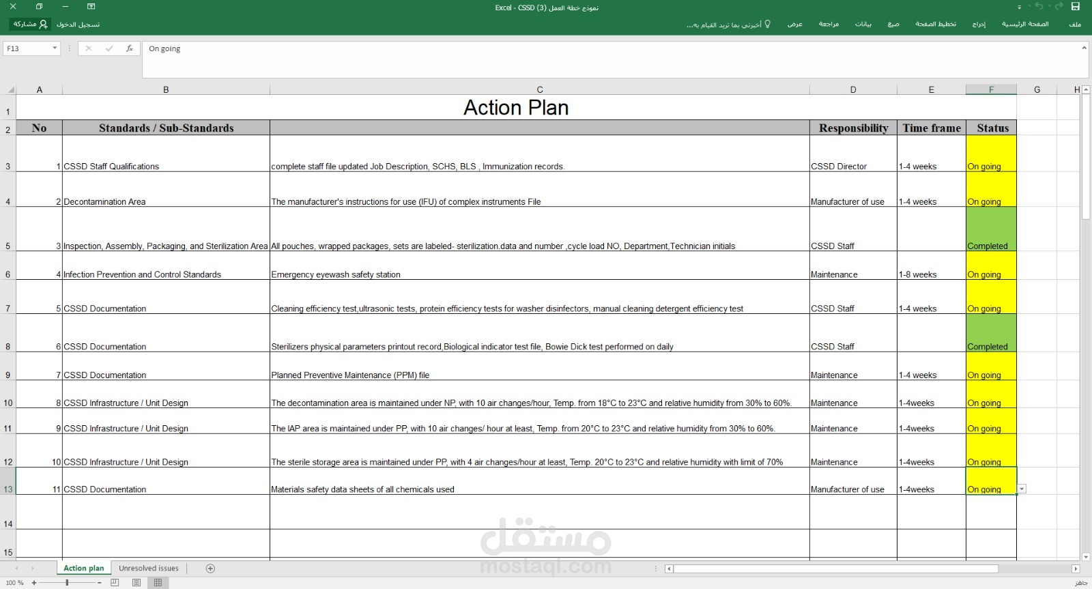The width and height of the screenshot is (1092, 589).
Task: Switch to Normal view in status bar
Action: 158,582
